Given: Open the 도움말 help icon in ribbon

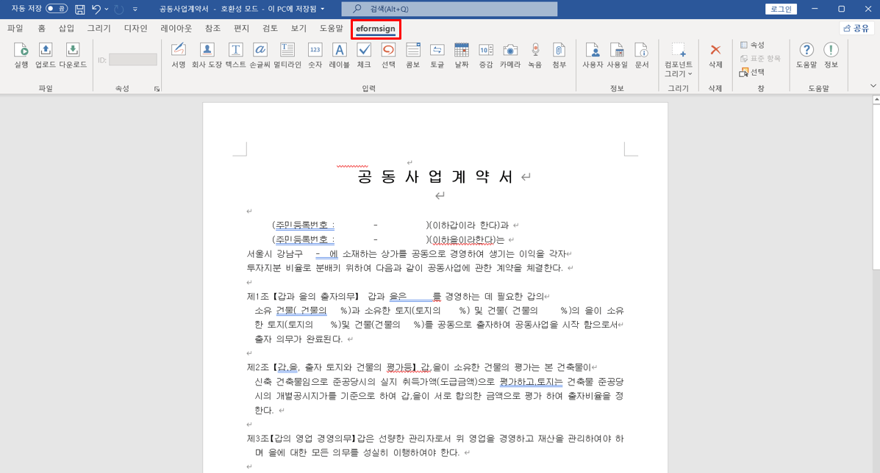Looking at the screenshot, I should (x=806, y=56).
